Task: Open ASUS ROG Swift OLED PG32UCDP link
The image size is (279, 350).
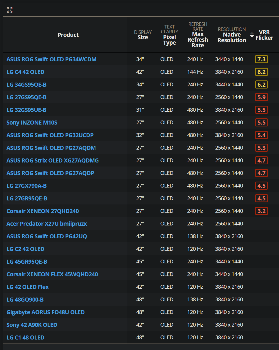Action: point(50,135)
